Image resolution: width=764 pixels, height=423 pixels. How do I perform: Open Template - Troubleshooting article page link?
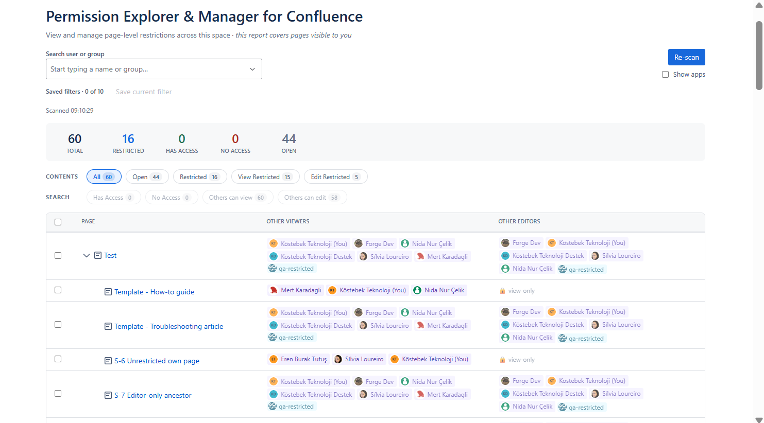click(x=169, y=326)
